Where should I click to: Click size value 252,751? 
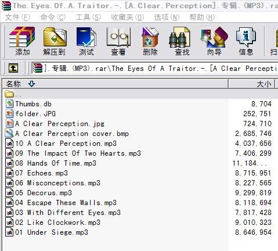coord(257,114)
